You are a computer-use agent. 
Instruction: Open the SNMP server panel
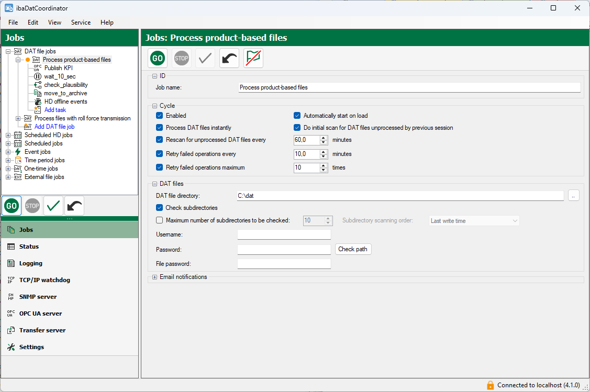coord(70,297)
